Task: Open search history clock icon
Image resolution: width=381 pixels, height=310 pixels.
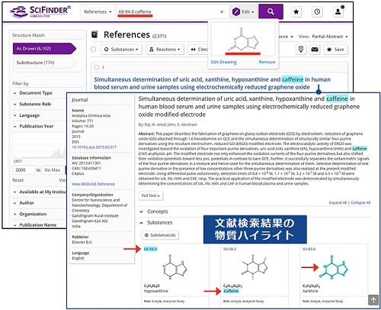Action: [x=317, y=11]
